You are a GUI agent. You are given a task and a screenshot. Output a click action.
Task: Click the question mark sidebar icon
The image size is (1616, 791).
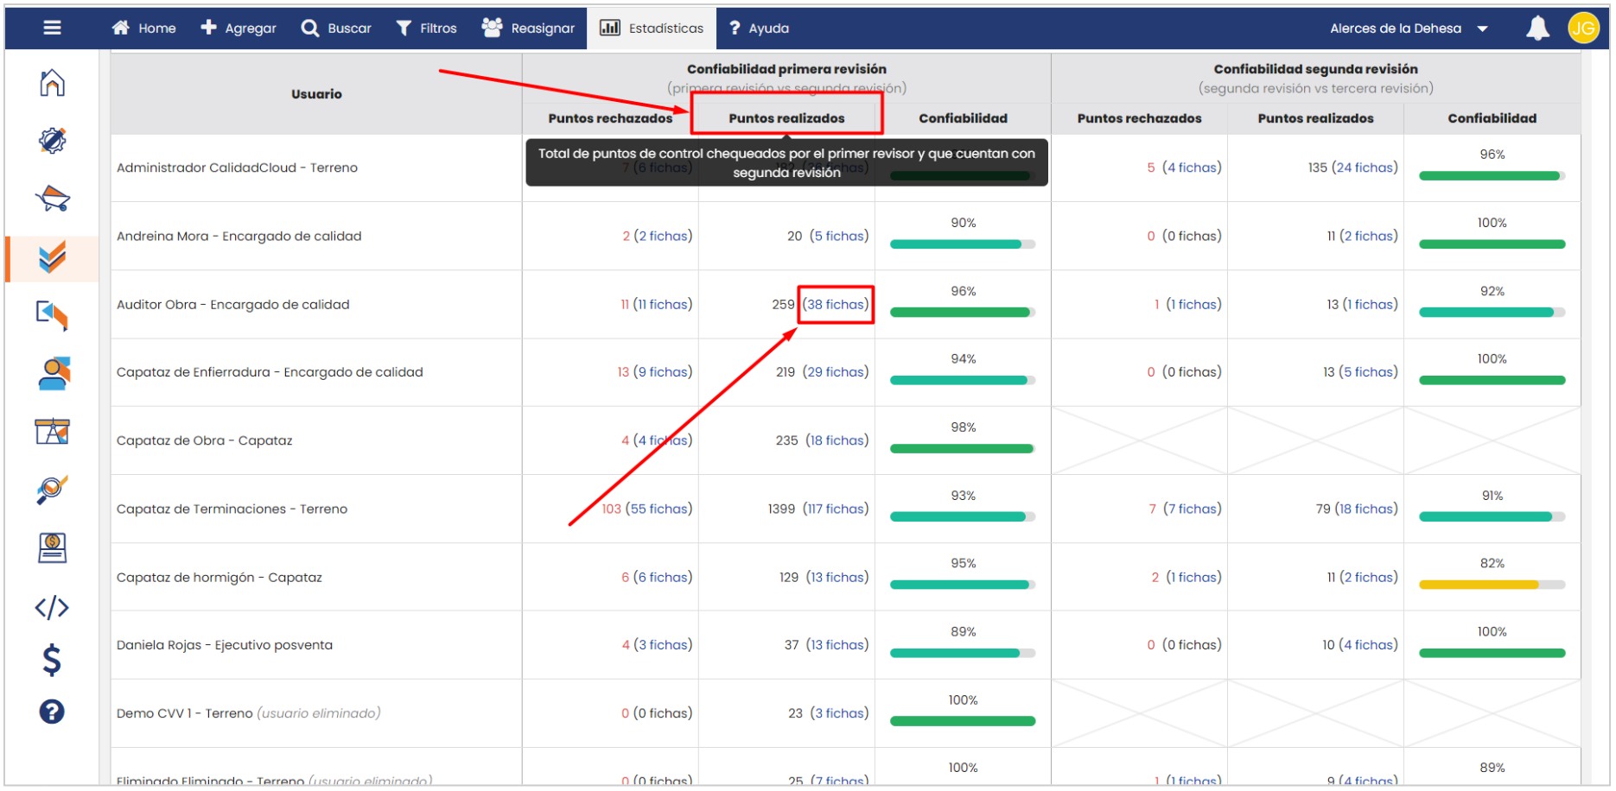[x=52, y=712]
